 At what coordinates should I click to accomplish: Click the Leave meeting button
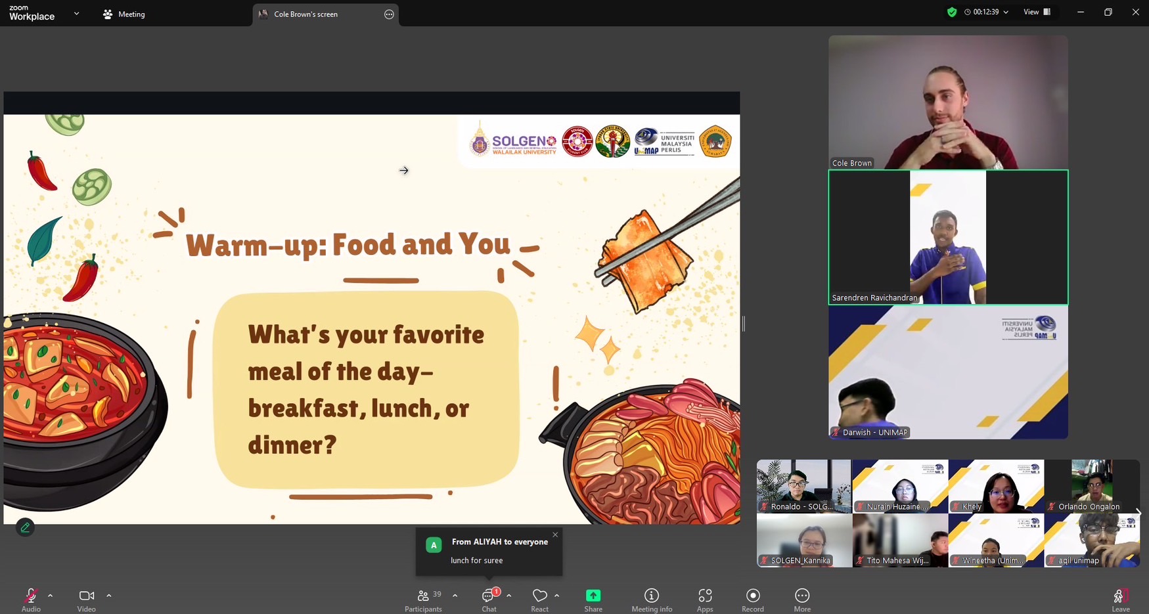[x=1119, y=598]
